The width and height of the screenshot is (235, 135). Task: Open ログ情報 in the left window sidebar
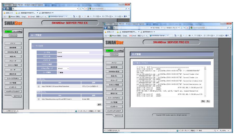pos(13,83)
